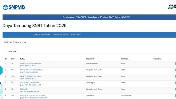176x99 pixels.
Task: Click kode 1115 link
Action: [13, 89]
